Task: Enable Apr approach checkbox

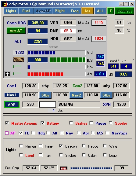Action: 79,133
